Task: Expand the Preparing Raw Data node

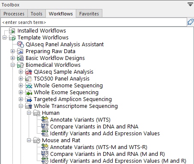Action: click(12, 51)
